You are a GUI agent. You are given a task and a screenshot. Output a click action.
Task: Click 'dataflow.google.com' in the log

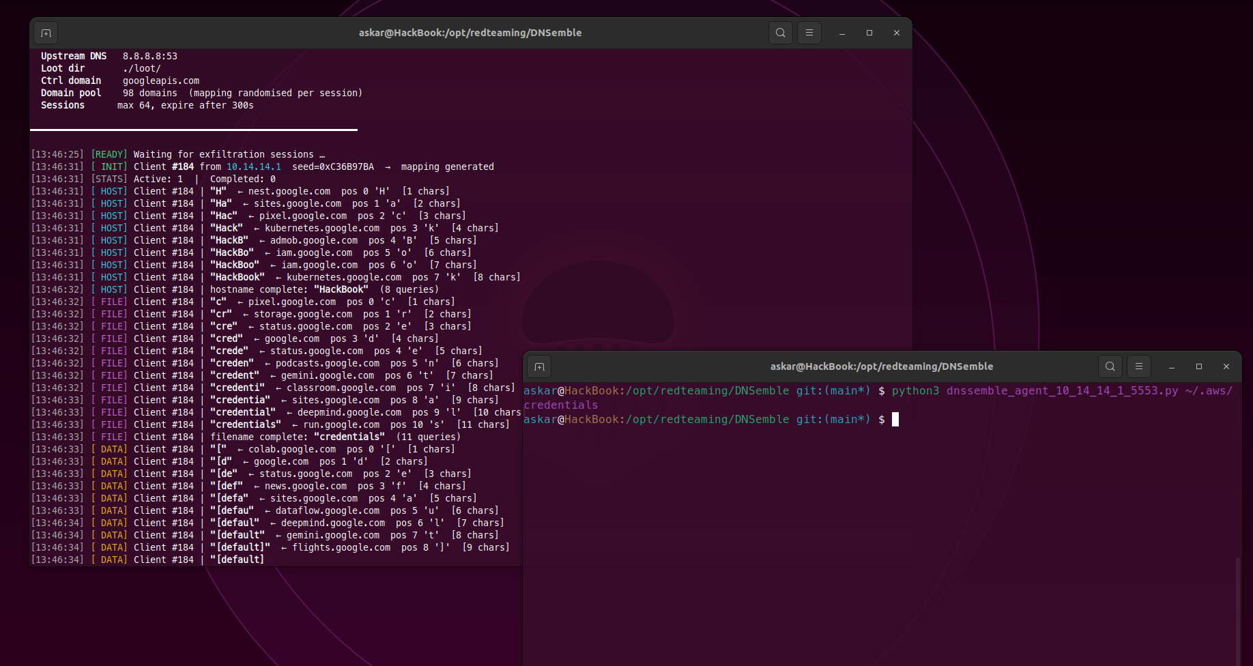(x=328, y=510)
